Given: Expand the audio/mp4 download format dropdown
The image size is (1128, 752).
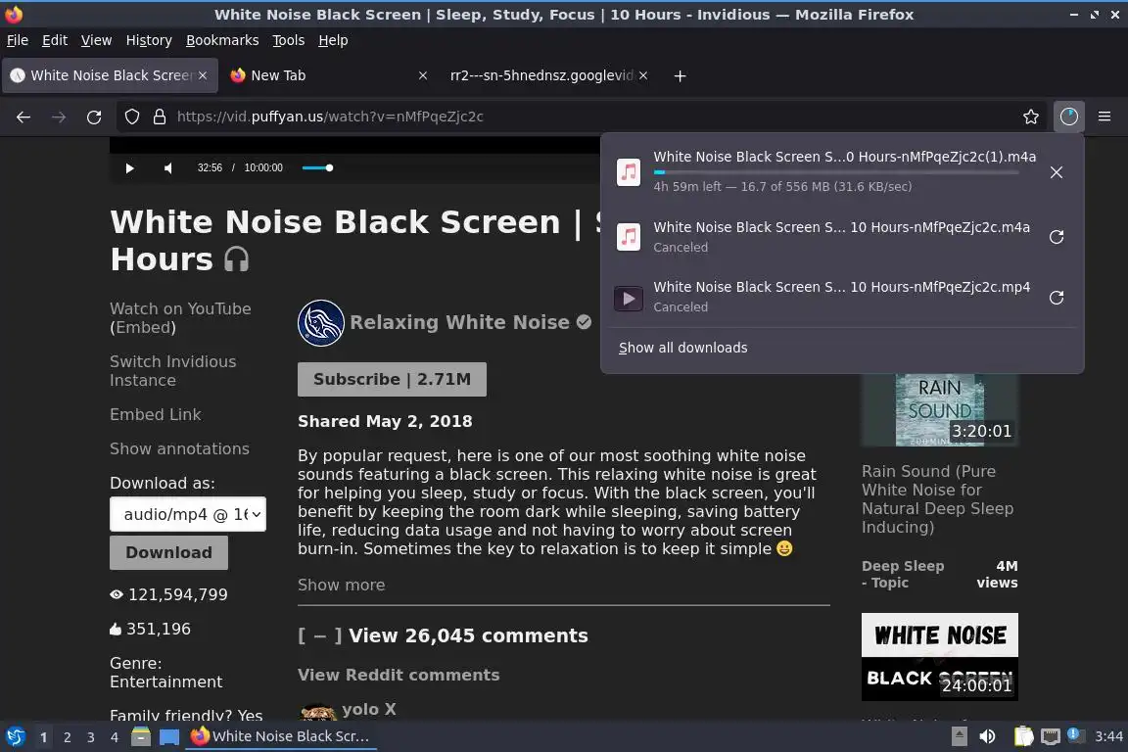Looking at the screenshot, I should 188,514.
